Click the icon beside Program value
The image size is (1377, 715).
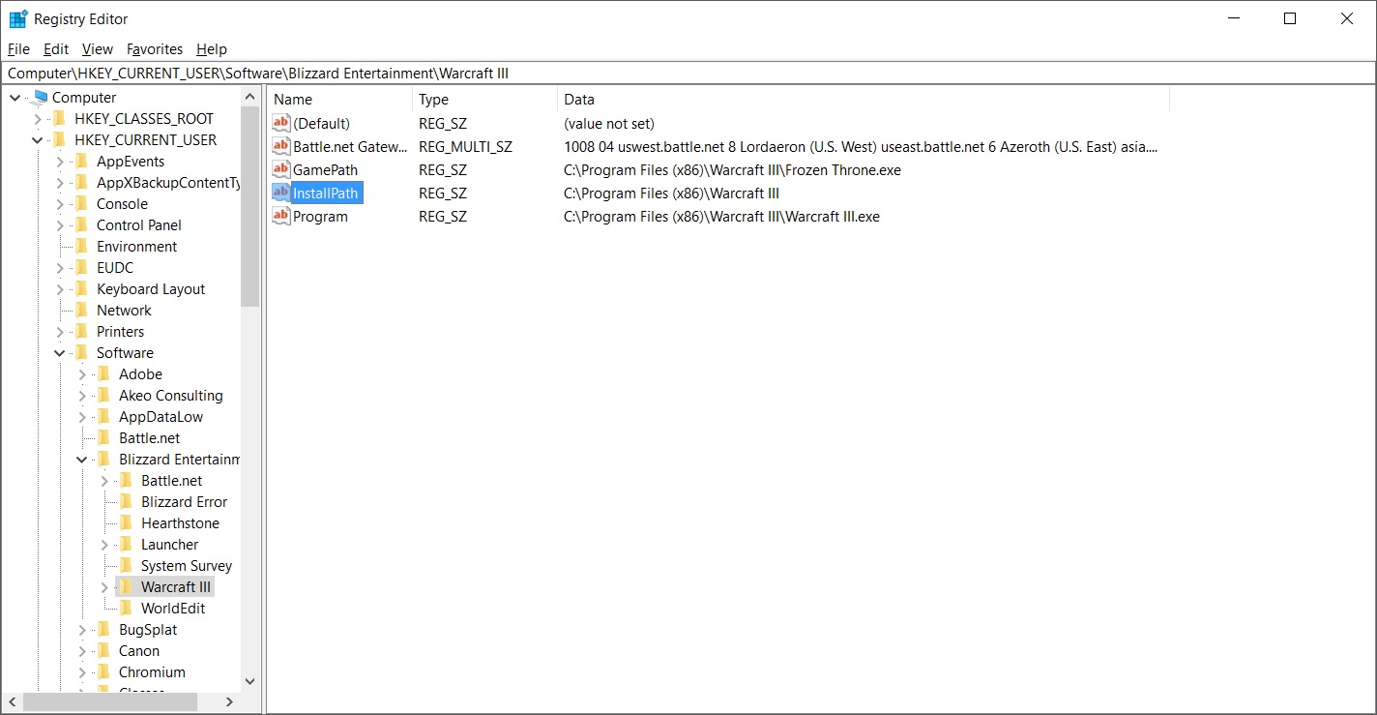tap(281, 216)
